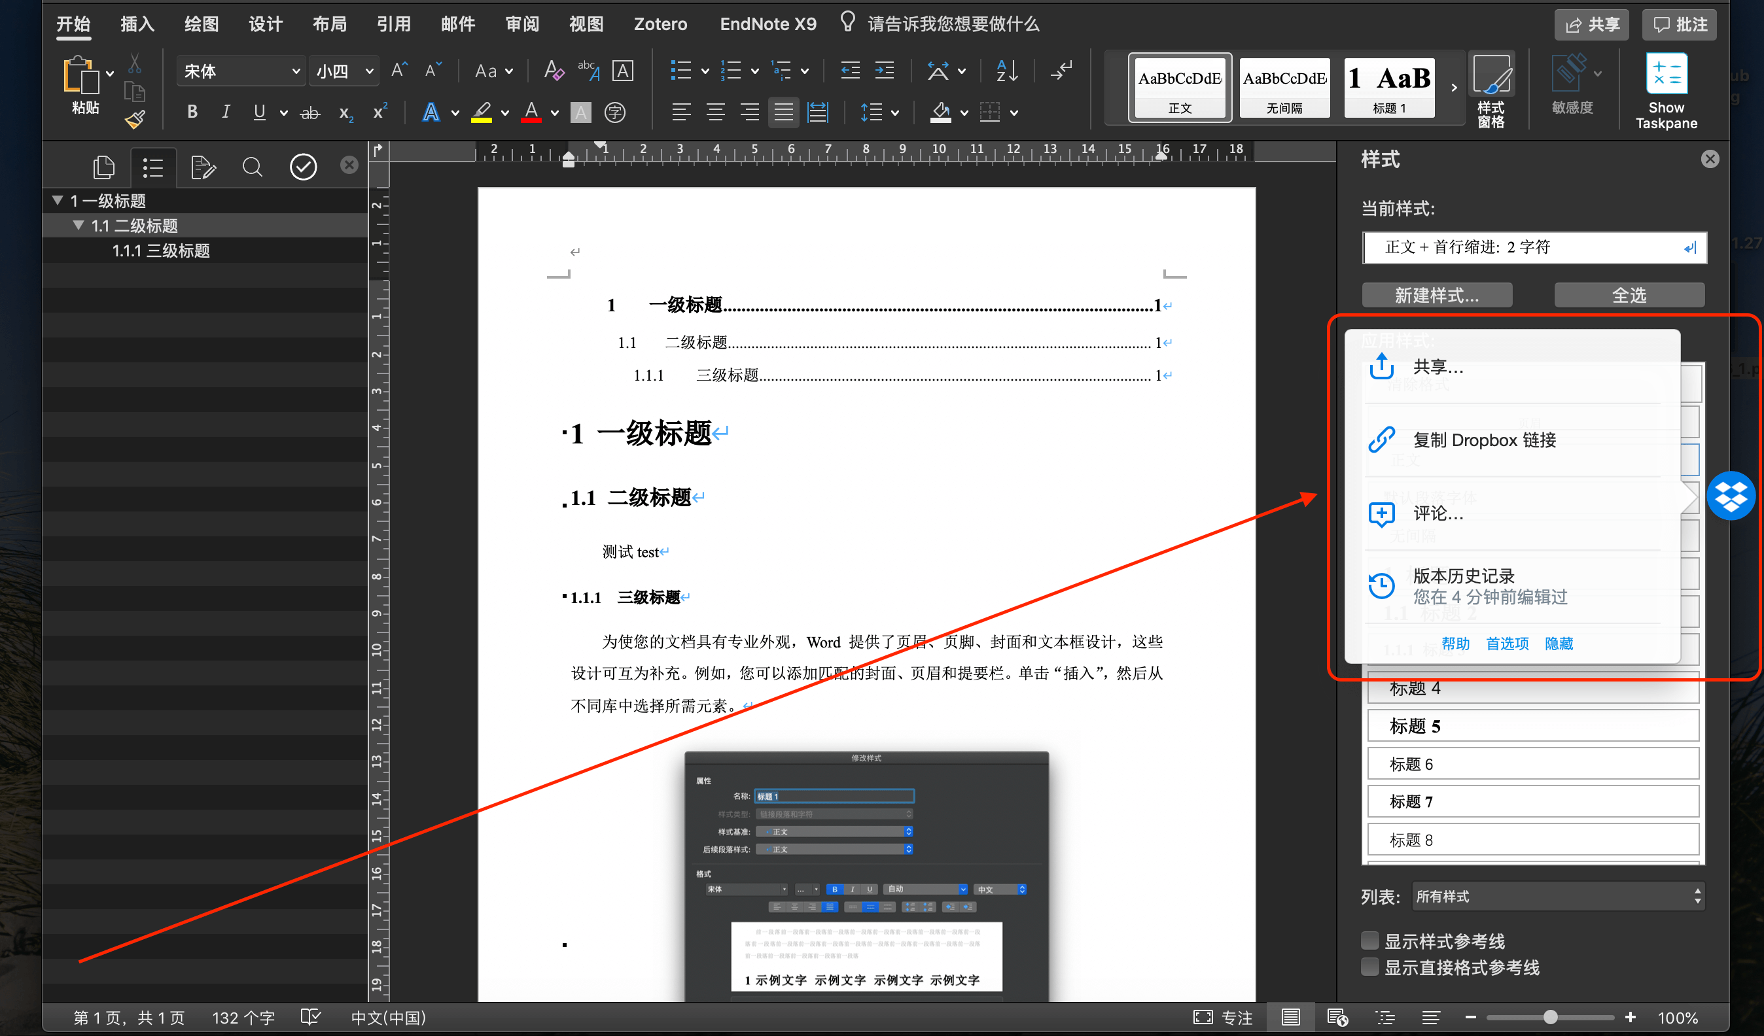The height and width of the screenshot is (1036, 1764).
Task: Clear all formatting with the eraser icon
Action: 554,71
